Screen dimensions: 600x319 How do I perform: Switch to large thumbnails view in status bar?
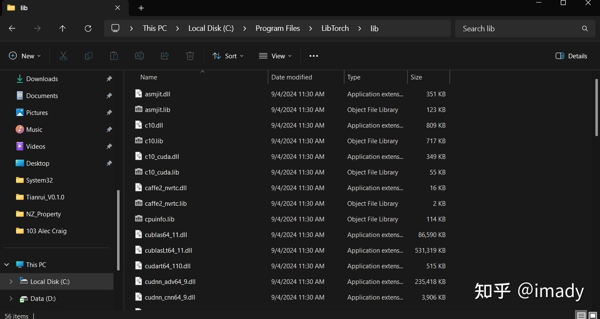point(593,315)
